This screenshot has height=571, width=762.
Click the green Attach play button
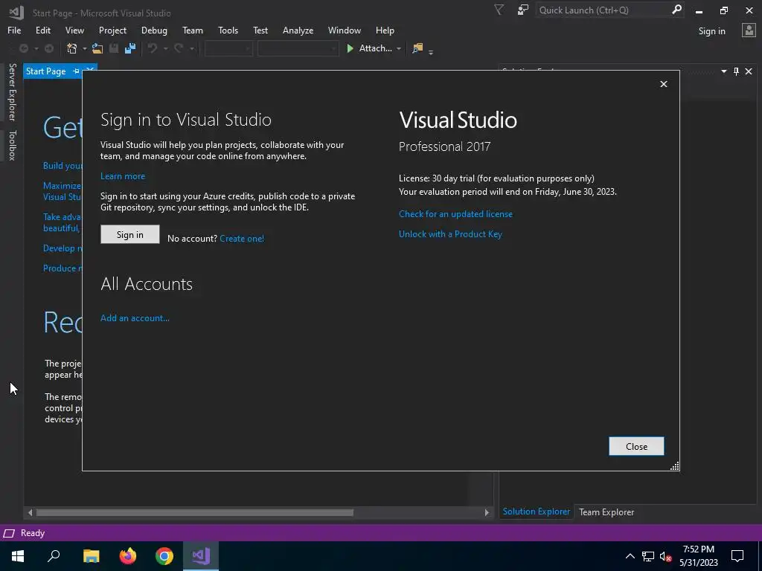tap(350, 48)
